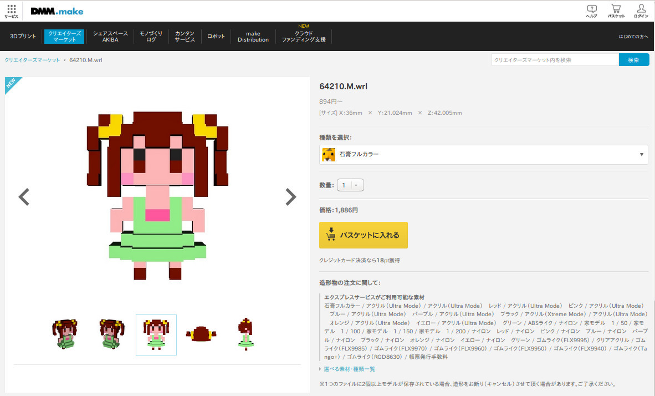Open the make Distribution nav item

pos(253,37)
